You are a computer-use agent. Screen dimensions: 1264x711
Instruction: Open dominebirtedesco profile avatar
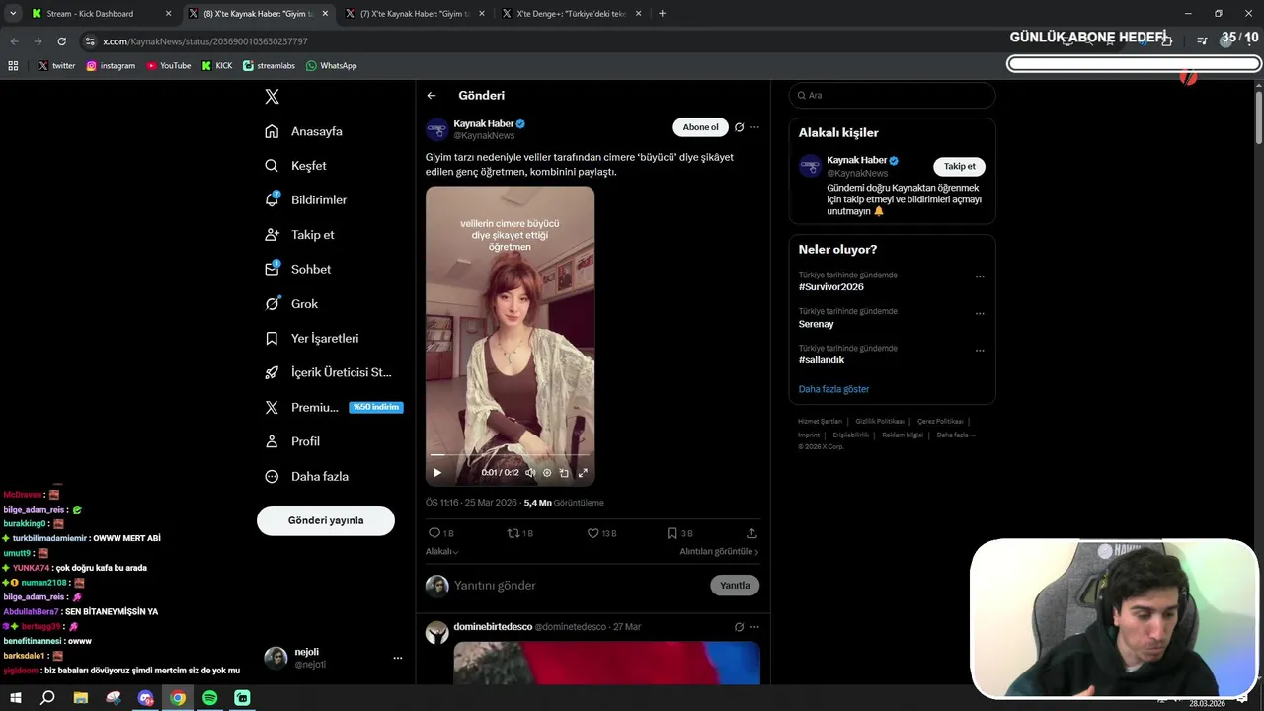(x=437, y=633)
